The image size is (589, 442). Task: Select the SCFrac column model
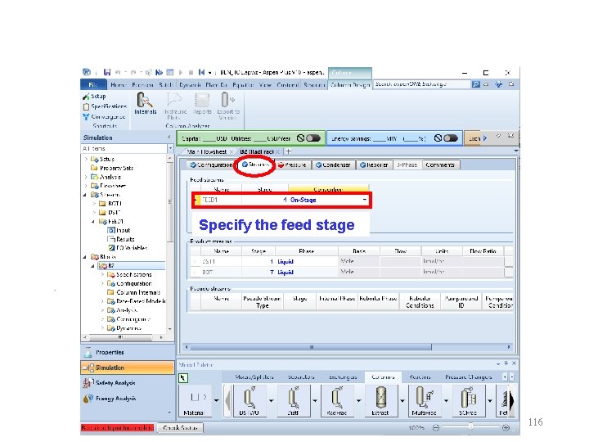coord(468,401)
